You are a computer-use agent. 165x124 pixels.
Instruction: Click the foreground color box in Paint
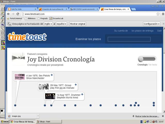coord(2,111)
